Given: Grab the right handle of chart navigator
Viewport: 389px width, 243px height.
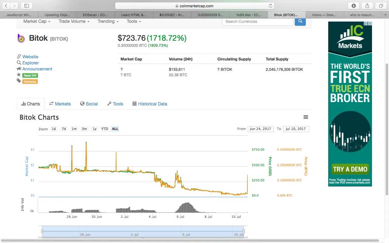Looking at the screenshot, I should click(244, 231).
